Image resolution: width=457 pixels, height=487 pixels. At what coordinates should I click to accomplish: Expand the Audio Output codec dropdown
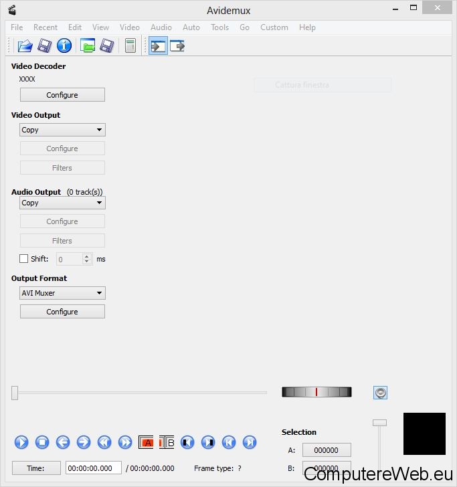(x=62, y=203)
